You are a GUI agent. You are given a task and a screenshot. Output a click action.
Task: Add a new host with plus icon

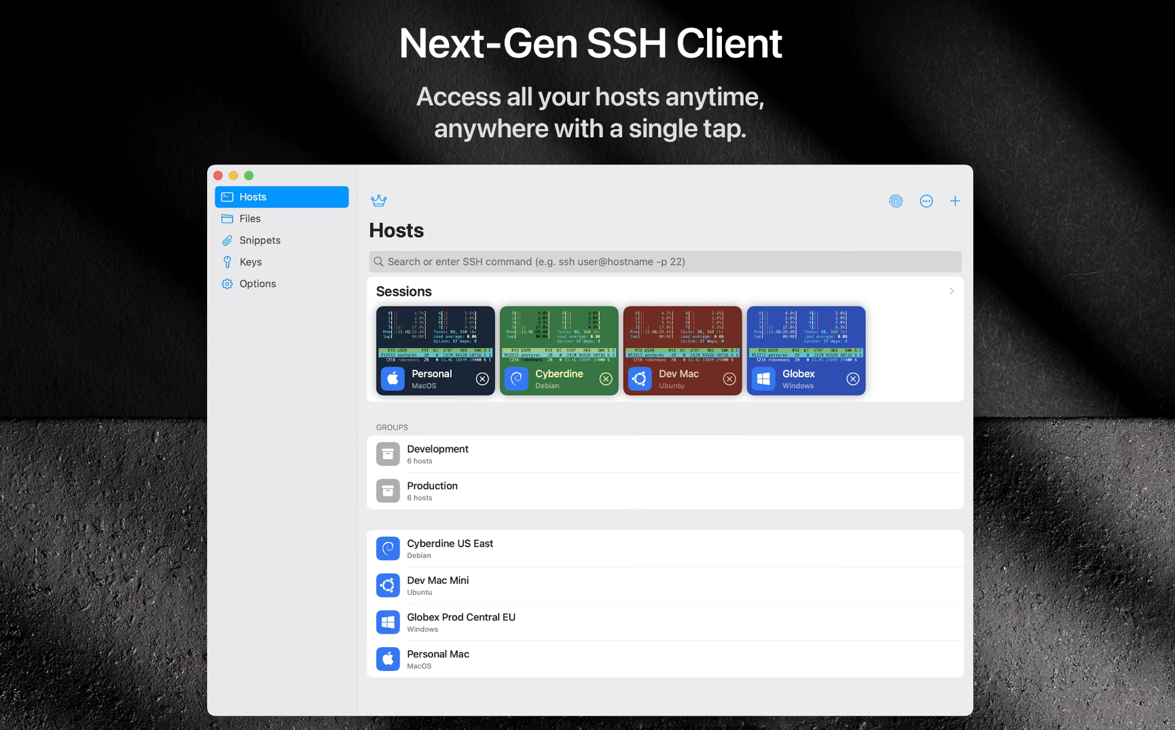(955, 201)
